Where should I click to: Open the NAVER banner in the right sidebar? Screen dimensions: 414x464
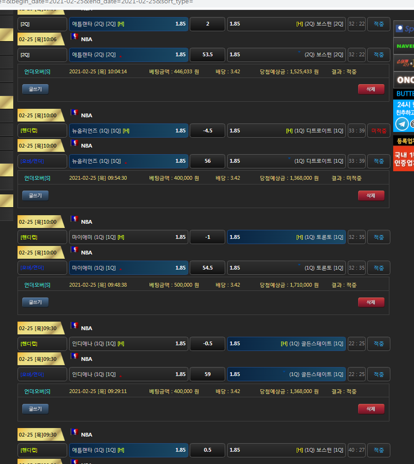[404, 46]
